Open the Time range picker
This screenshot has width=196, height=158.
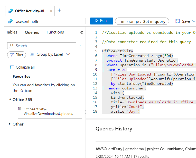coord(142,21)
